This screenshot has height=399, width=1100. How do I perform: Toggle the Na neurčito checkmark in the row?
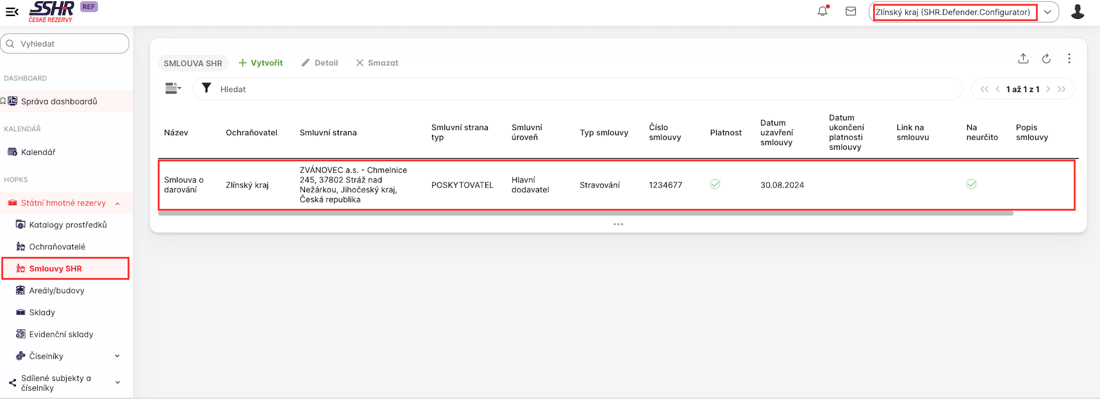click(971, 184)
